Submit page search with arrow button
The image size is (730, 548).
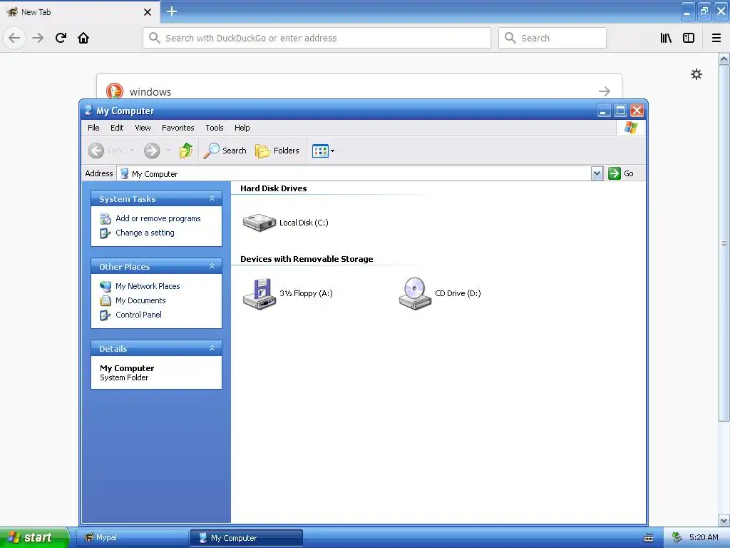[605, 91]
